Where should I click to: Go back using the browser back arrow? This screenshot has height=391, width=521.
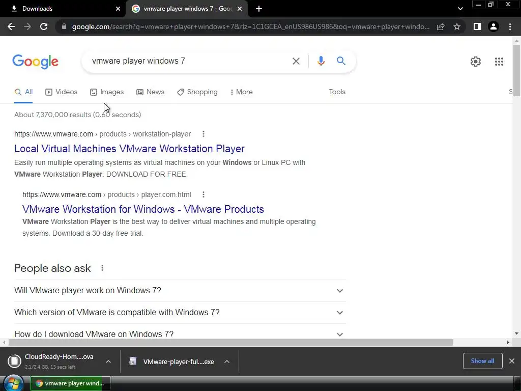coord(11,26)
